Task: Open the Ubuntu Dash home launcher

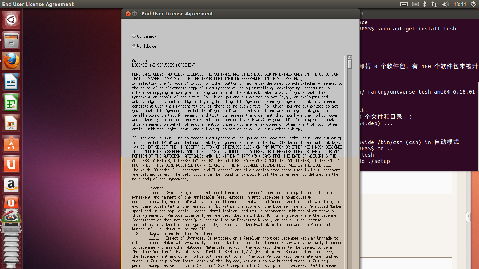Action: click(x=11, y=20)
